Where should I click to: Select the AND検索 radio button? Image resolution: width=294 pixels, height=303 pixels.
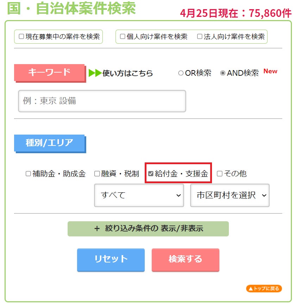click(x=223, y=73)
